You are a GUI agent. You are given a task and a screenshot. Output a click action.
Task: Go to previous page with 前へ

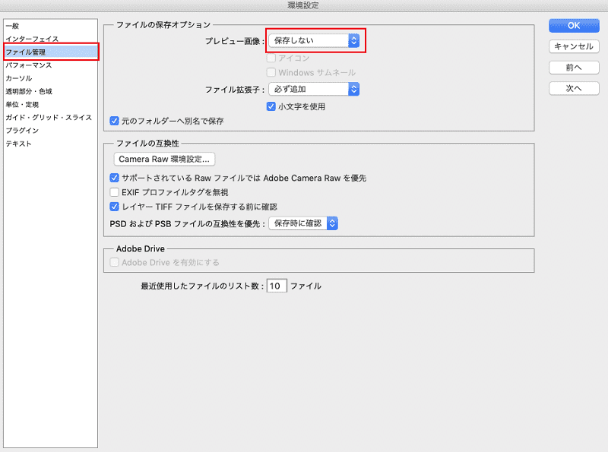(574, 68)
